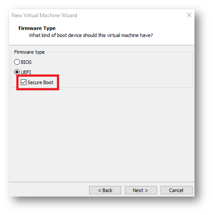Image resolution: width=213 pixels, height=215 pixels.
Task: Proceed with the Next > button
Action: pos(141,190)
